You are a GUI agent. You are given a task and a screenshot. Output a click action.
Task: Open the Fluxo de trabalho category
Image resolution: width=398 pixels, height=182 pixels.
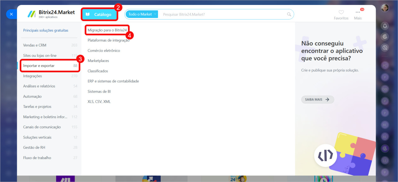coord(50,158)
